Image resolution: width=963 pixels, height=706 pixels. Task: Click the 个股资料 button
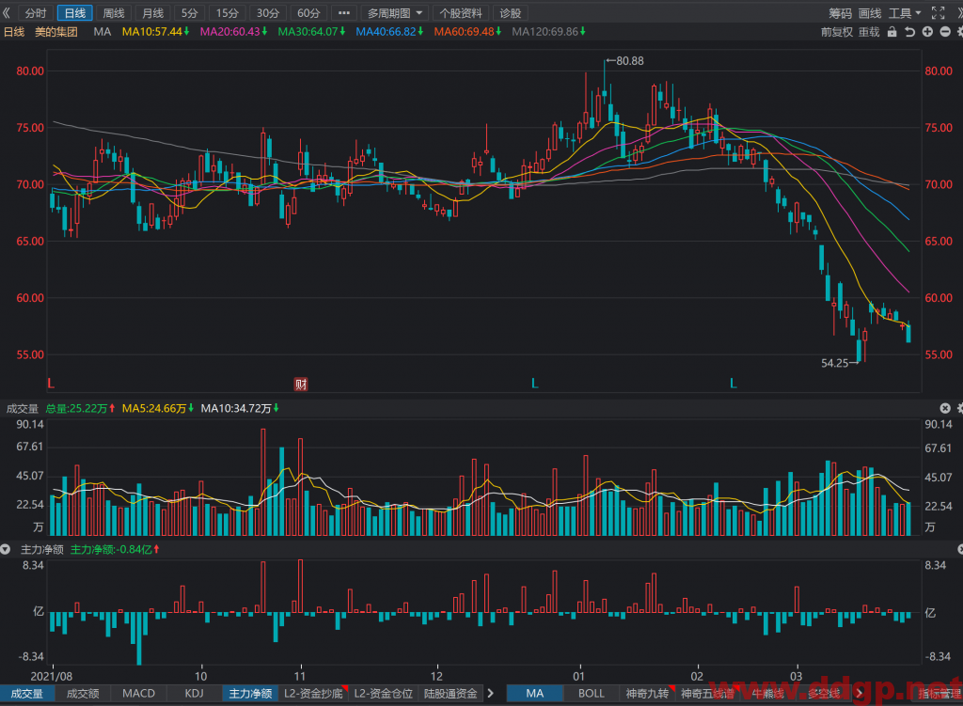pyautogui.click(x=461, y=13)
